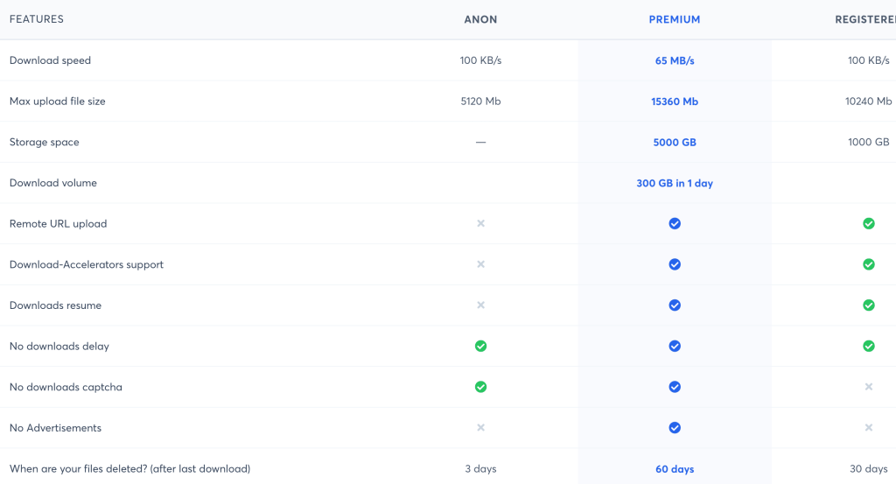Click the Storage space row label
The height and width of the screenshot is (484, 896).
click(44, 143)
